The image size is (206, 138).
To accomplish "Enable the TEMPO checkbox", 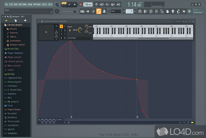I will [x=57, y=120].
